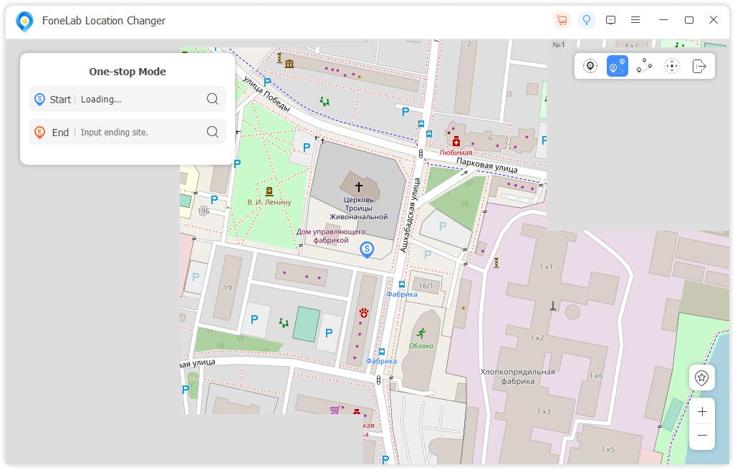
Task: Click the church cross icon on map
Action: (x=359, y=186)
